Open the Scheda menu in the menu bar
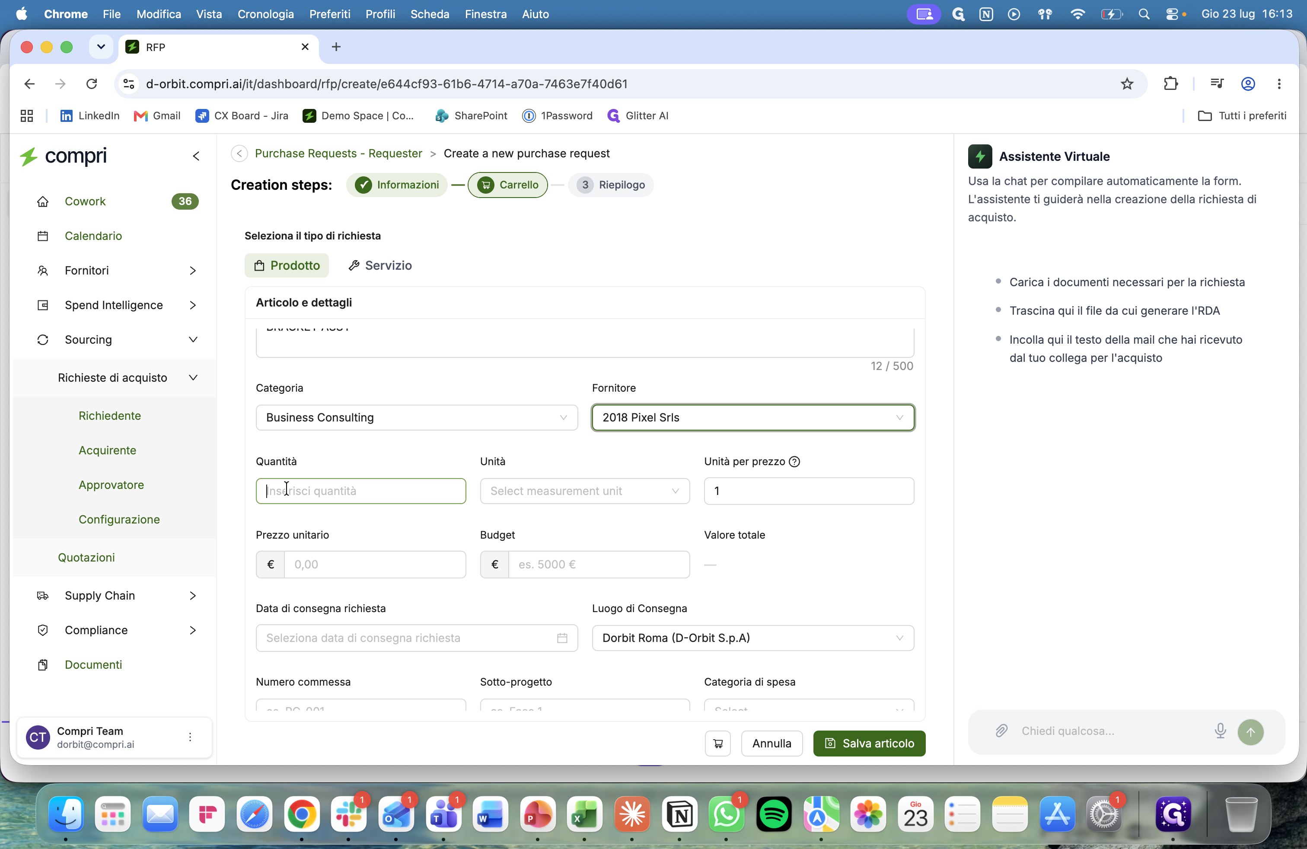This screenshot has width=1307, height=849. point(430,14)
